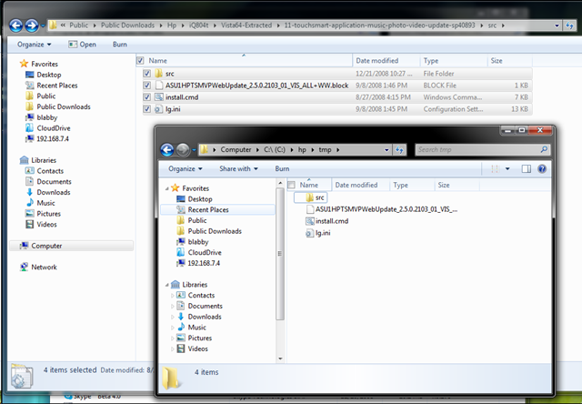Uncheck the lg.ini checkbox in src window
Image resolution: width=582 pixels, height=404 pixels.
147,109
